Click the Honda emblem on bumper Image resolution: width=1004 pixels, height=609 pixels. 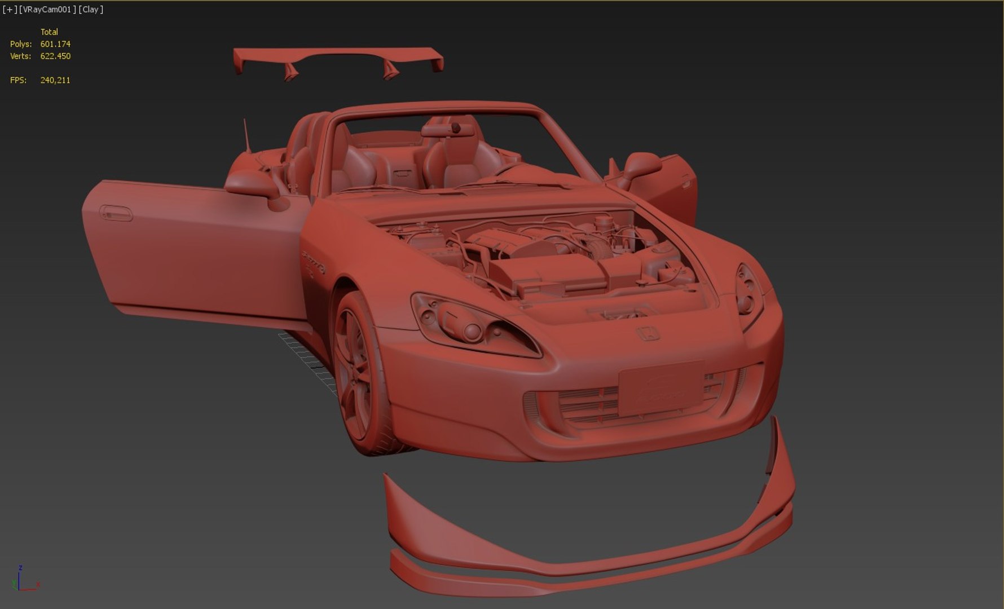648,333
